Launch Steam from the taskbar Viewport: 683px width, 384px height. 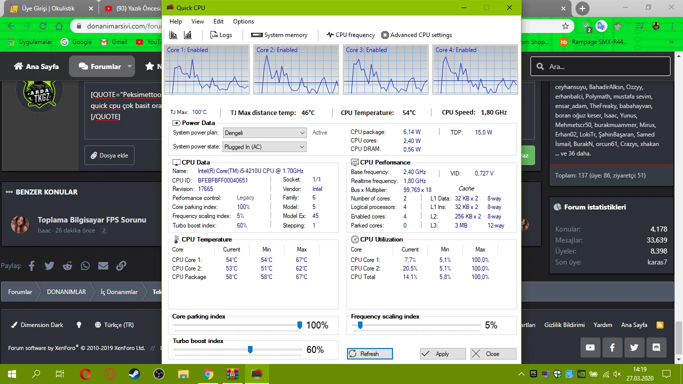coord(134,373)
